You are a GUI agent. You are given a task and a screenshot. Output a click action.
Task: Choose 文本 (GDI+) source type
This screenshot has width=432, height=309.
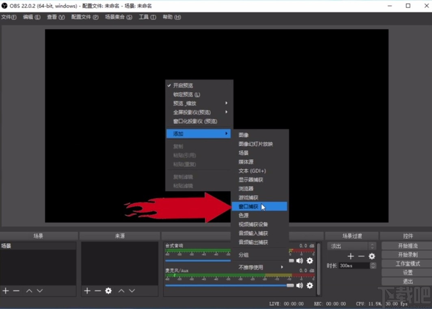[x=260, y=171]
